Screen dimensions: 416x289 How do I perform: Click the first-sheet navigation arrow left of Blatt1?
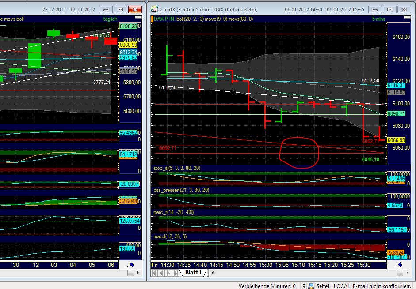point(154,273)
